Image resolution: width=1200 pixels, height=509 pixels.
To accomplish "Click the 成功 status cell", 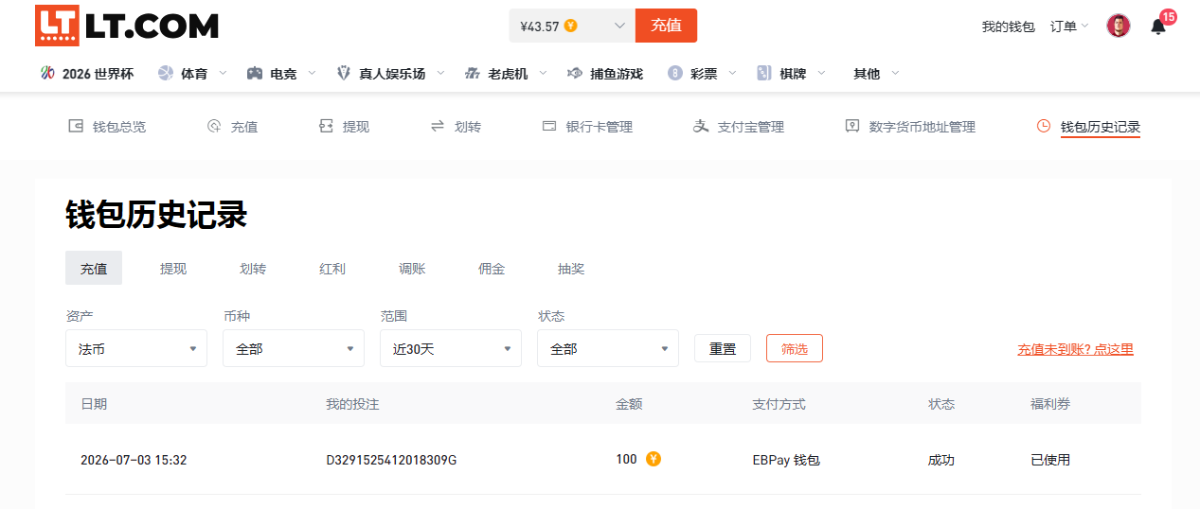I will pos(941,460).
